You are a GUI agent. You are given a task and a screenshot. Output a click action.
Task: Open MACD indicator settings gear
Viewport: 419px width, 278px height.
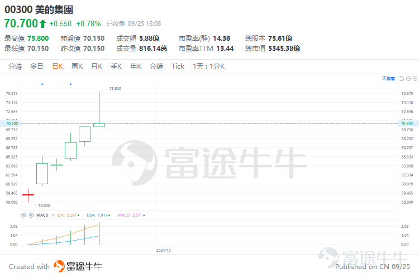(23, 215)
